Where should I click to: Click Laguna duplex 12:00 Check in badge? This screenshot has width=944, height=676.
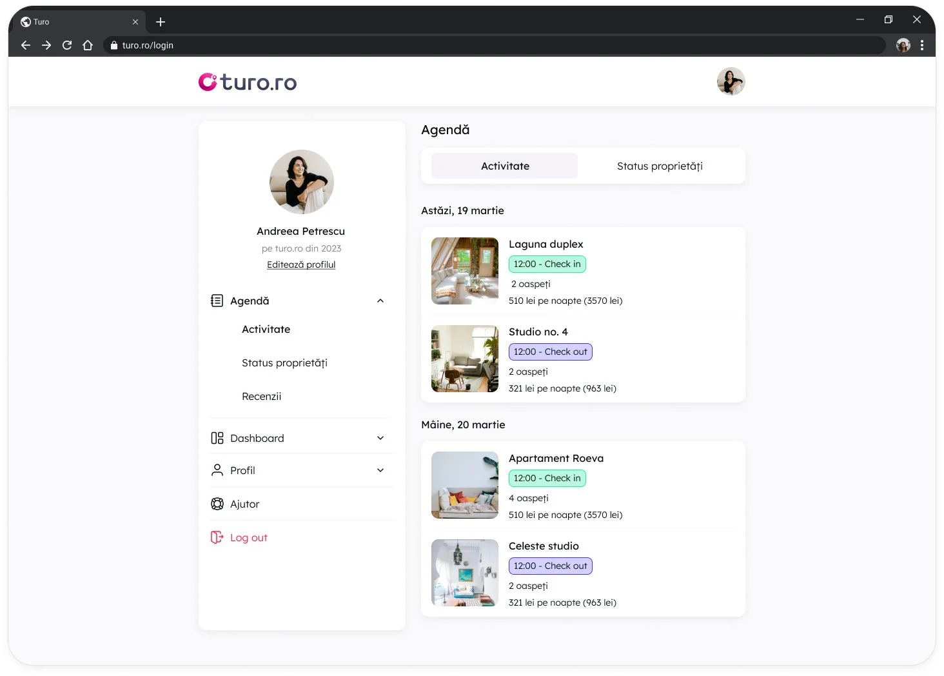[x=547, y=264]
